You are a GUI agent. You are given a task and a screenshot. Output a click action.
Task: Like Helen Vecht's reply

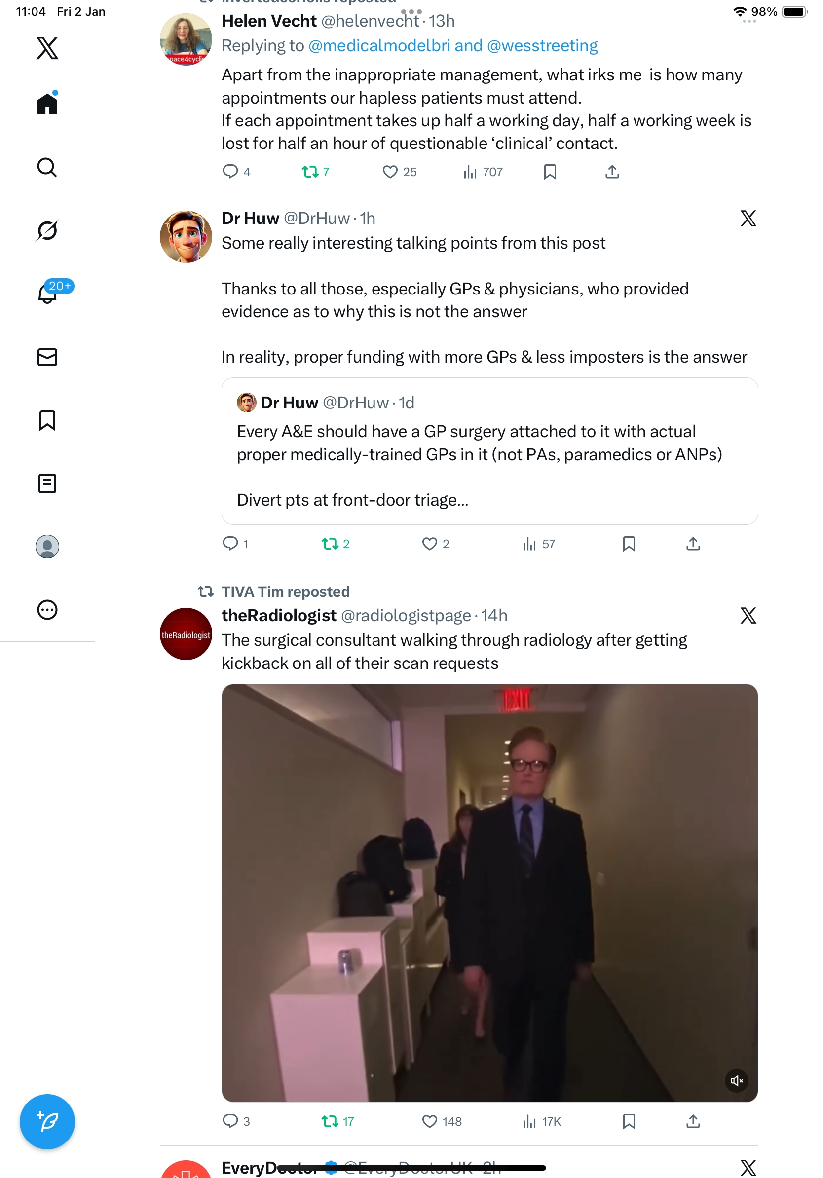390,172
